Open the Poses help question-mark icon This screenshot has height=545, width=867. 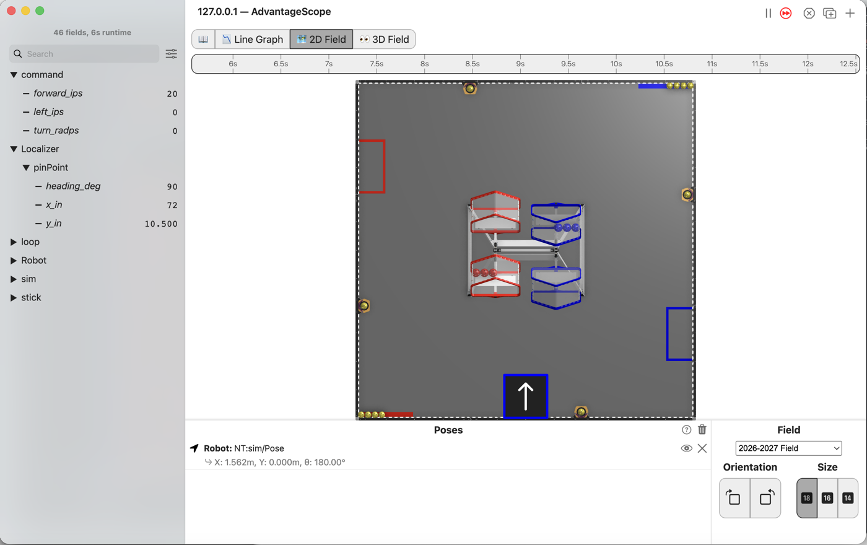pos(686,430)
